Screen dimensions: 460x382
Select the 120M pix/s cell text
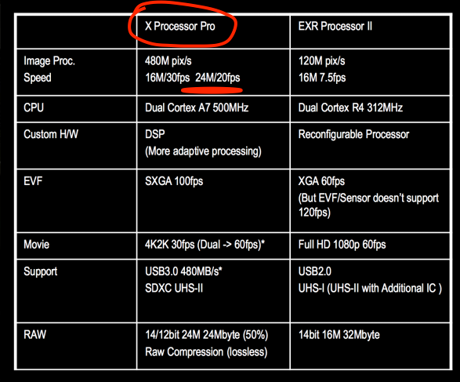[x=321, y=61]
